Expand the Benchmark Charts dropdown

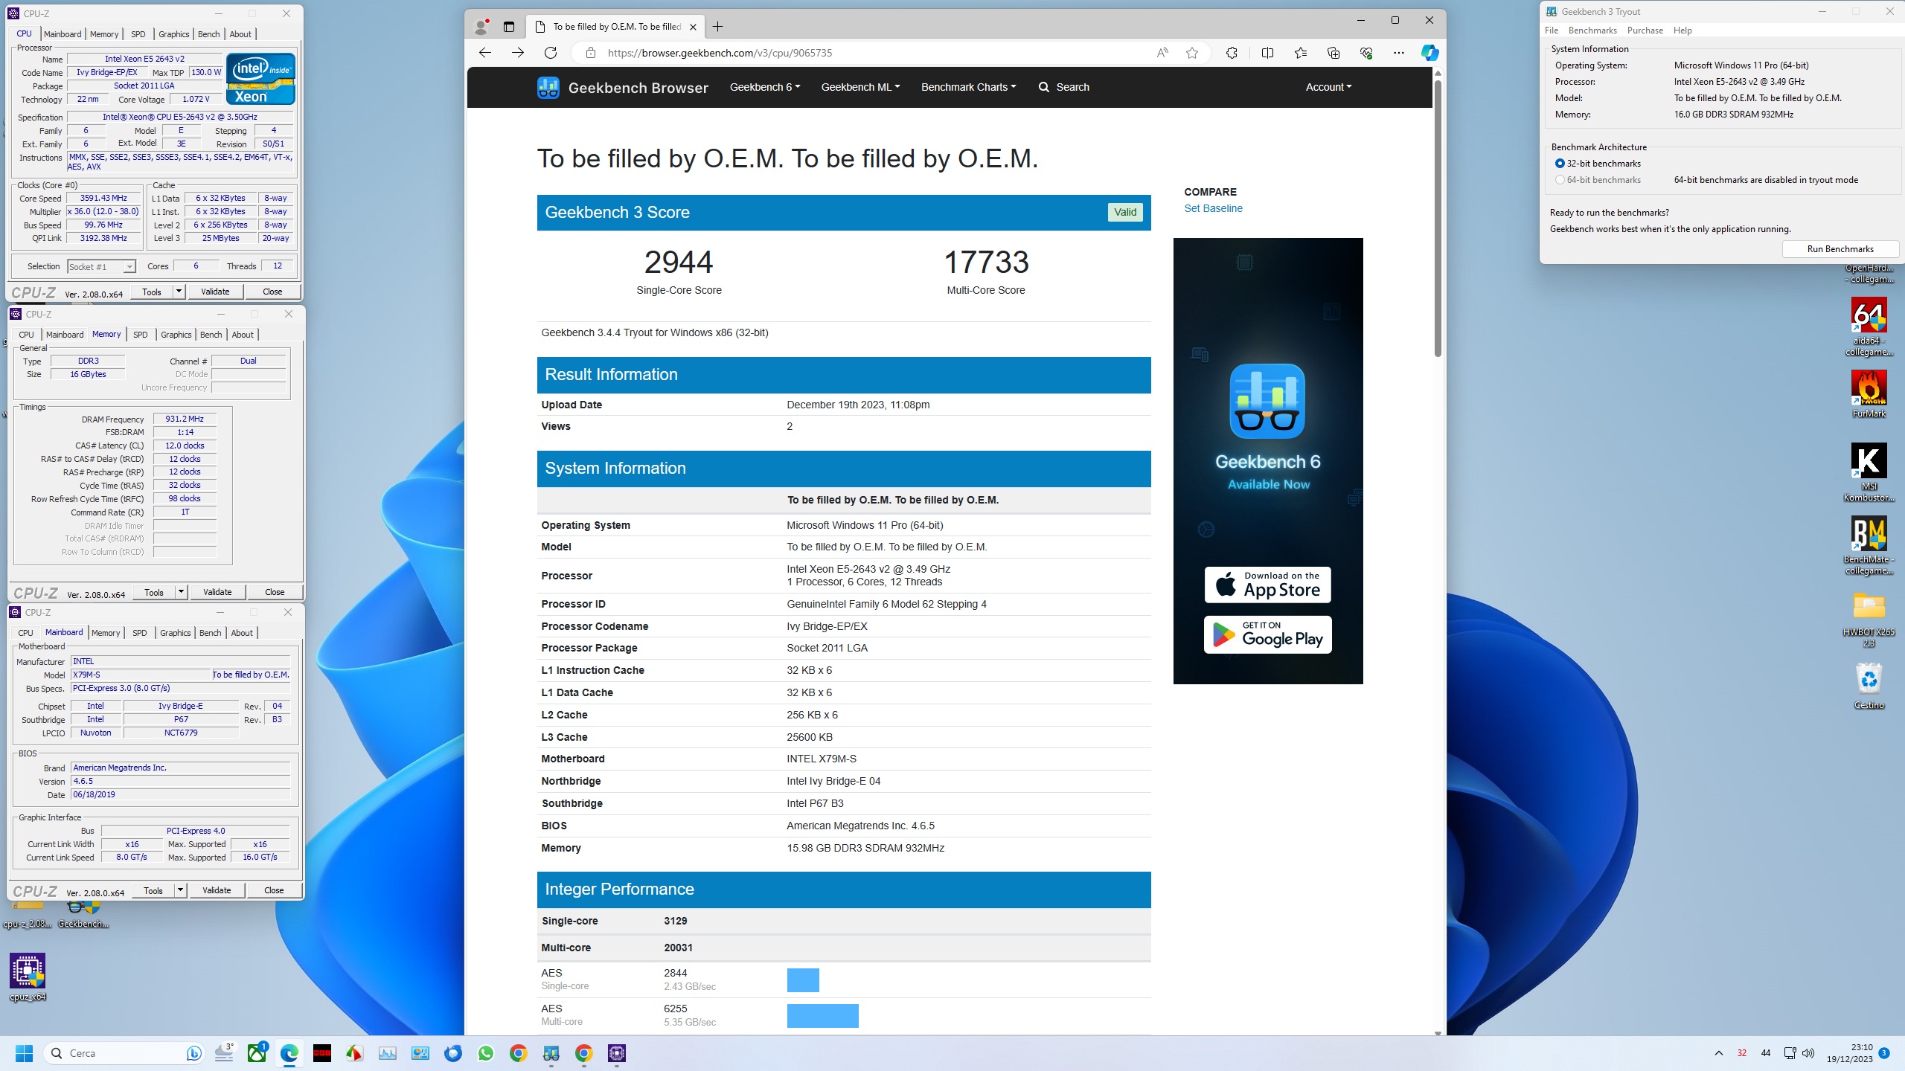tap(968, 87)
